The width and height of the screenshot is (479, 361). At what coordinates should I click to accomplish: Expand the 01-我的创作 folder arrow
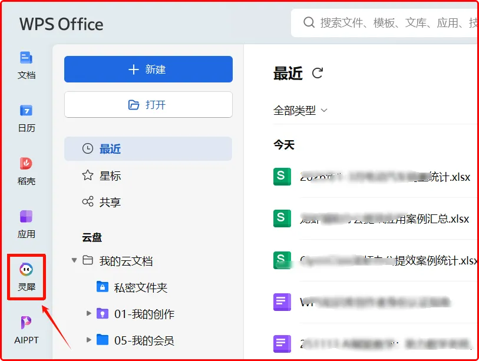pyautogui.click(x=88, y=313)
